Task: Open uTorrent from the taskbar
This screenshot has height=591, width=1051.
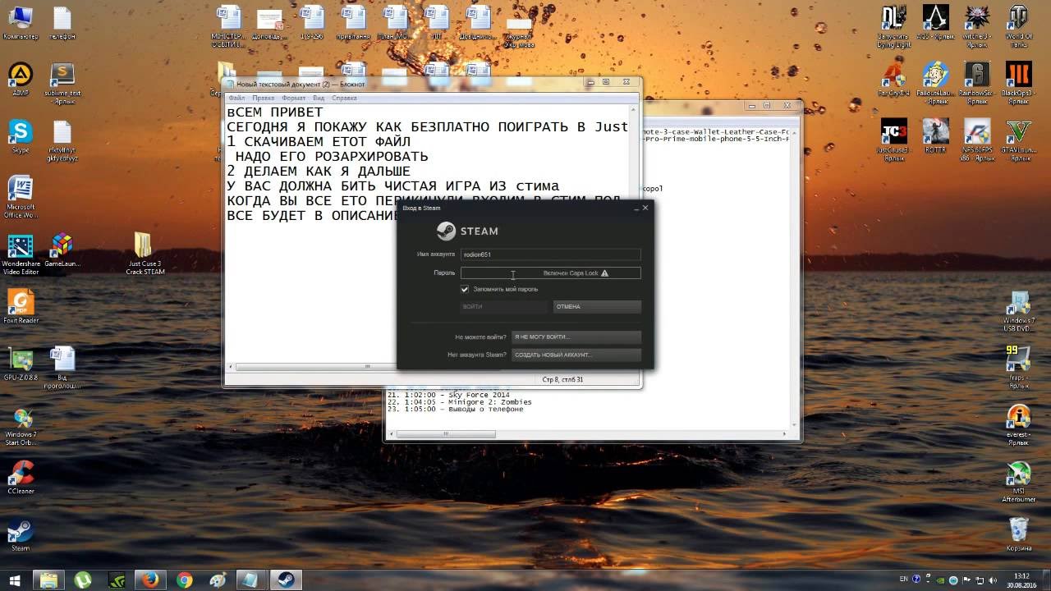Action: tap(83, 580)
